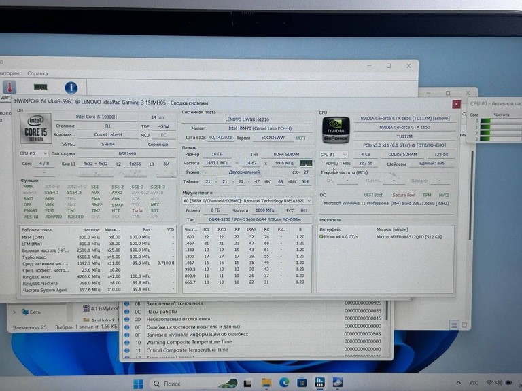Screen dimensions: 522x391
Task: Close the HWiNFO system summary window
Action: (x=456, y=104)
